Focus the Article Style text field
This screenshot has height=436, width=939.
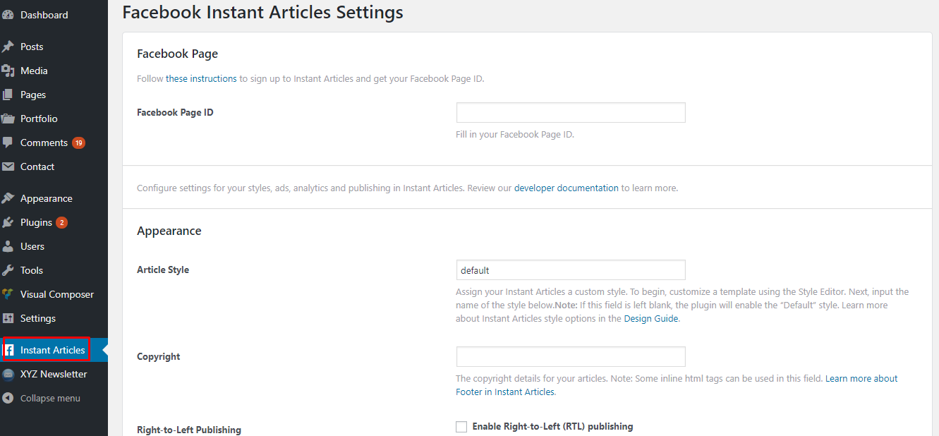point(571,270)
